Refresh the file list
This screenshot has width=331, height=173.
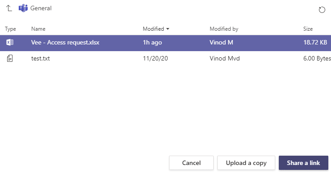(322, 10)
